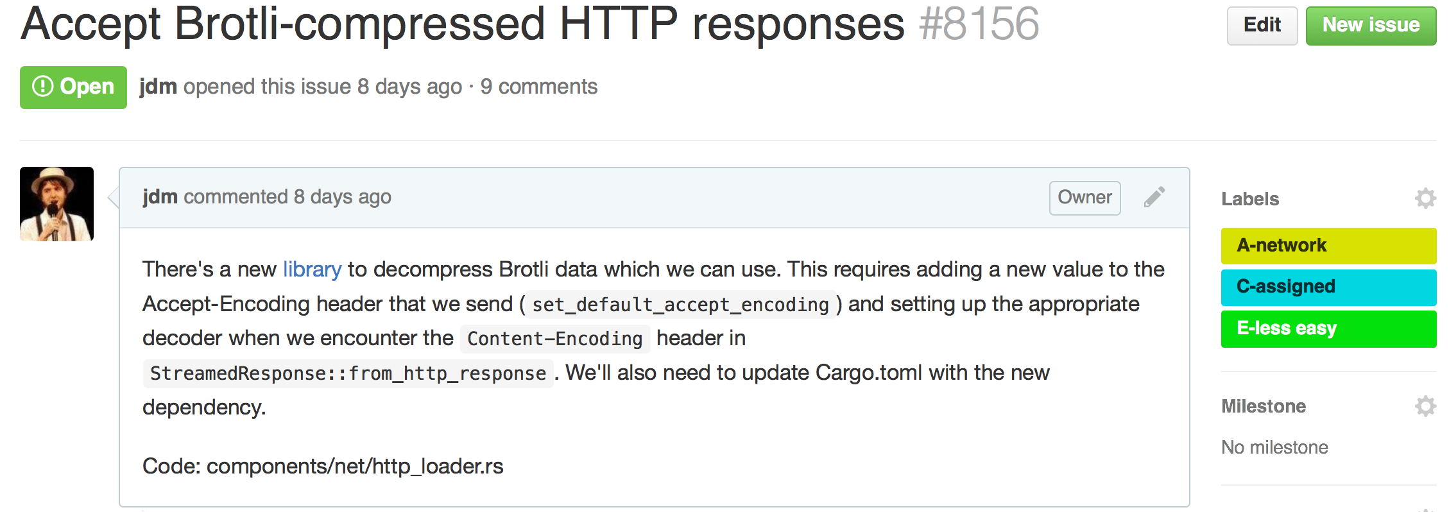Create a New issue

coord(1371,26)
